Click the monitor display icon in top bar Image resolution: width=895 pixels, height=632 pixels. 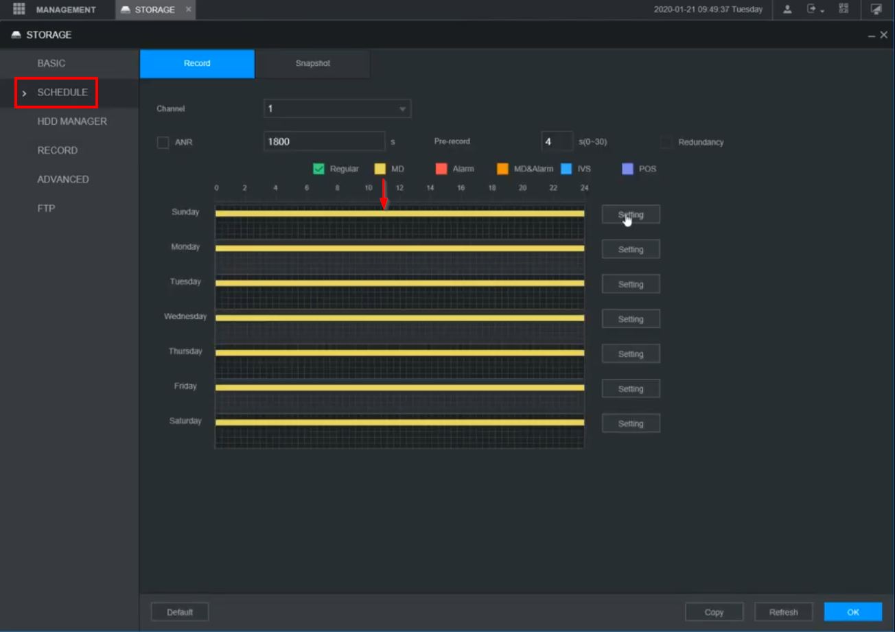pyautogui.click(x=876, y=9)
